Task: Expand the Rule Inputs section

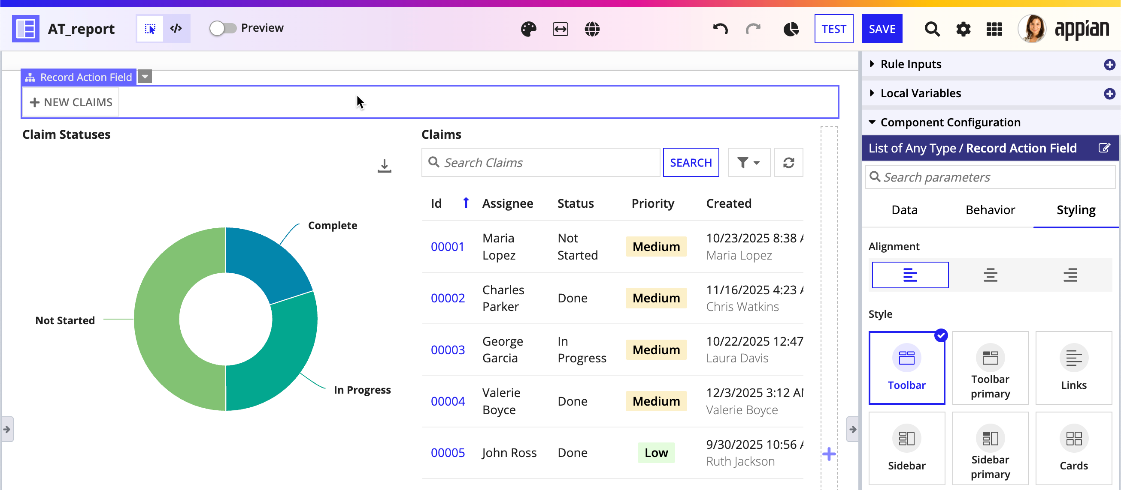Action: 872,64
